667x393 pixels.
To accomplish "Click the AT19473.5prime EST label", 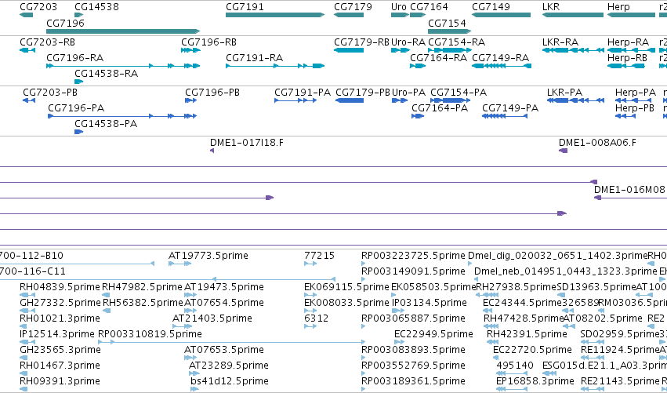I will click(224, 287).
